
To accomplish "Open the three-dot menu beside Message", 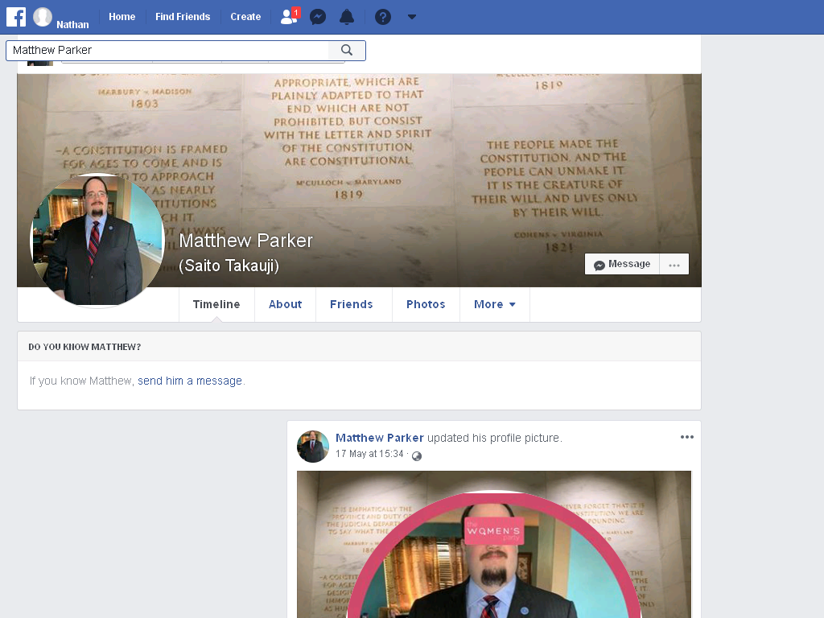I will tap(674, 264).
